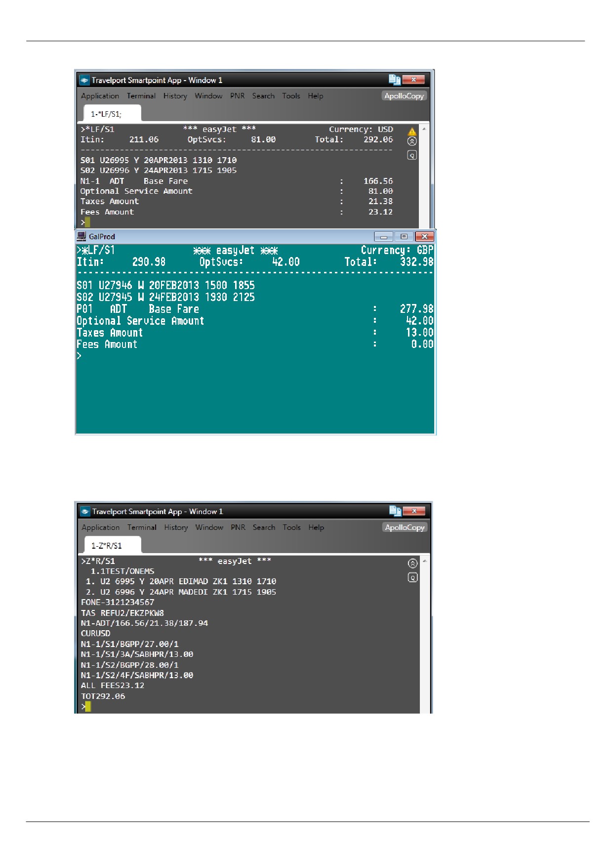Click 'S01 U26995 Y 20APR2013 1310 1710' line
This screenshot has height=866, width=612.
click(159, 160)
